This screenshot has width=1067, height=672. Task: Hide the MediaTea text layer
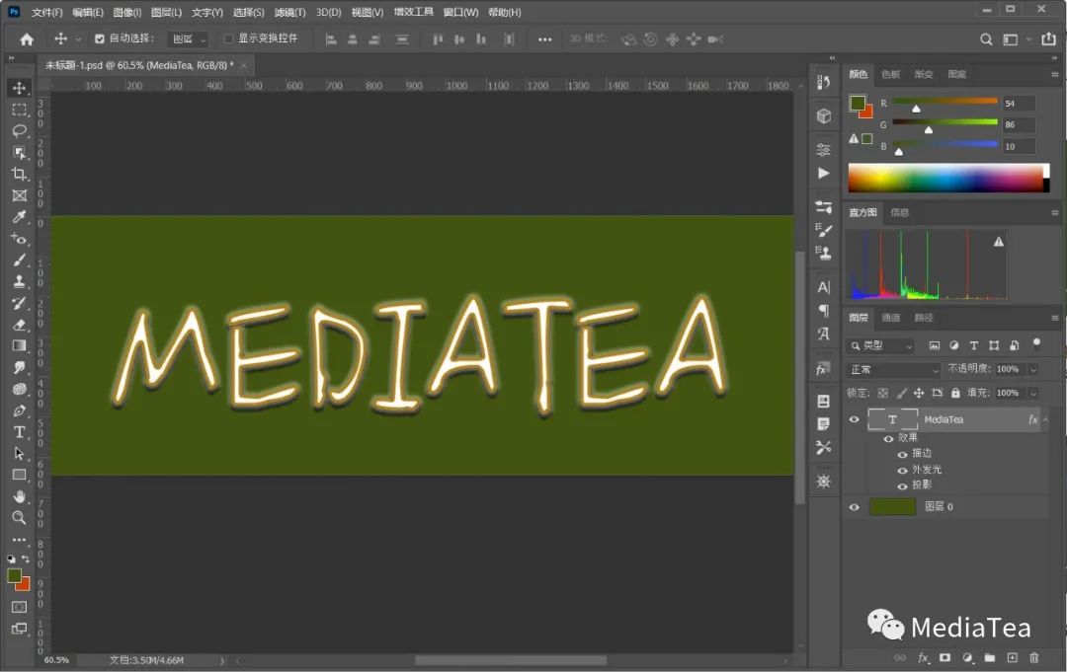[854, 420]
